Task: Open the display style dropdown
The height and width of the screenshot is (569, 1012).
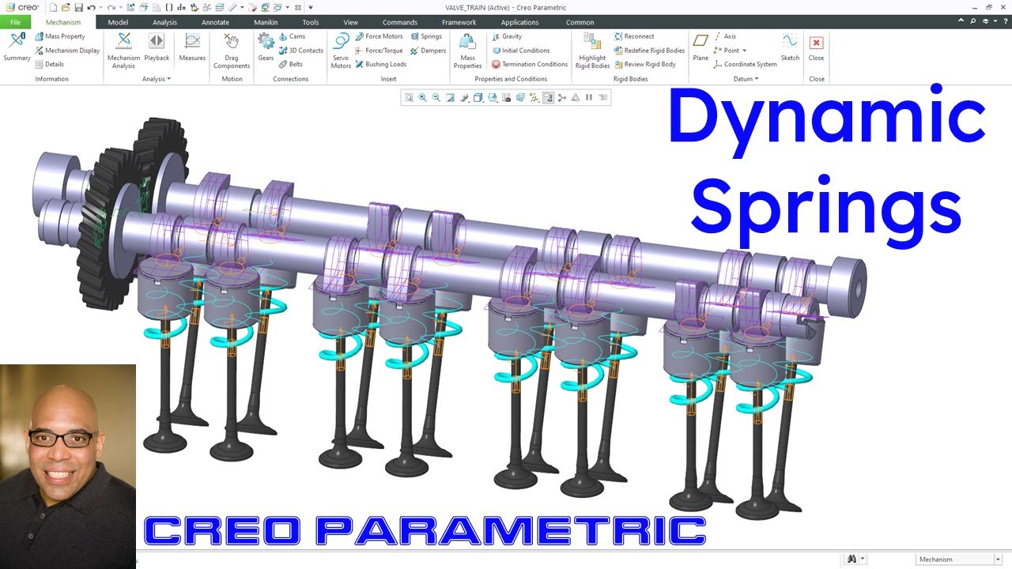Action: 478,98
